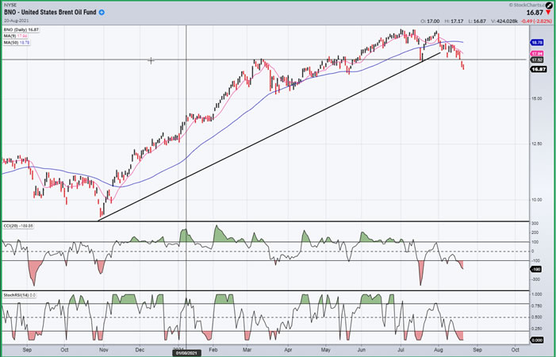Image resolution: width=556 pixels, height=357 pixels.
Task: Click the Sep label at left of time axis
Action: (x=27, y=350)
